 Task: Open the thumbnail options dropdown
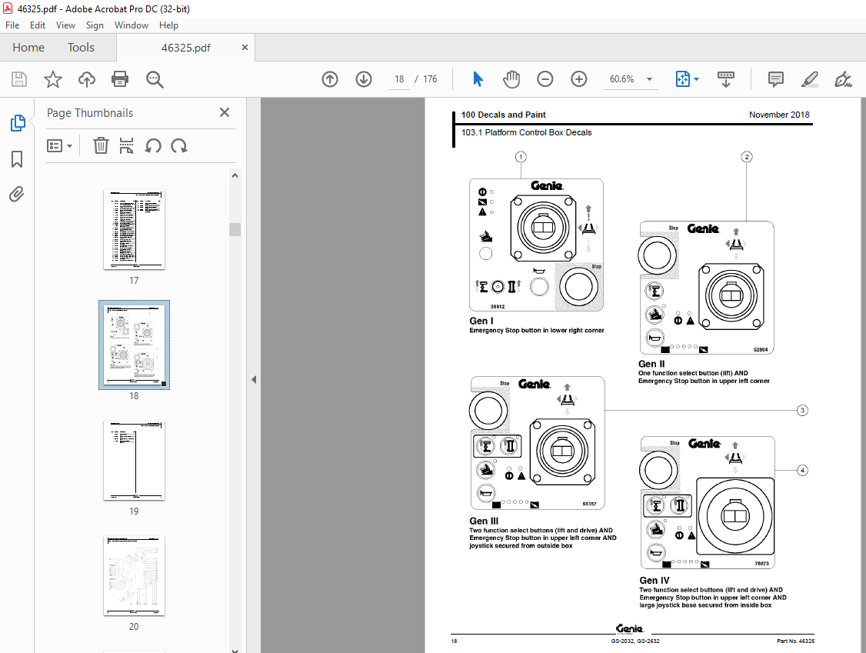pos(60,146)
